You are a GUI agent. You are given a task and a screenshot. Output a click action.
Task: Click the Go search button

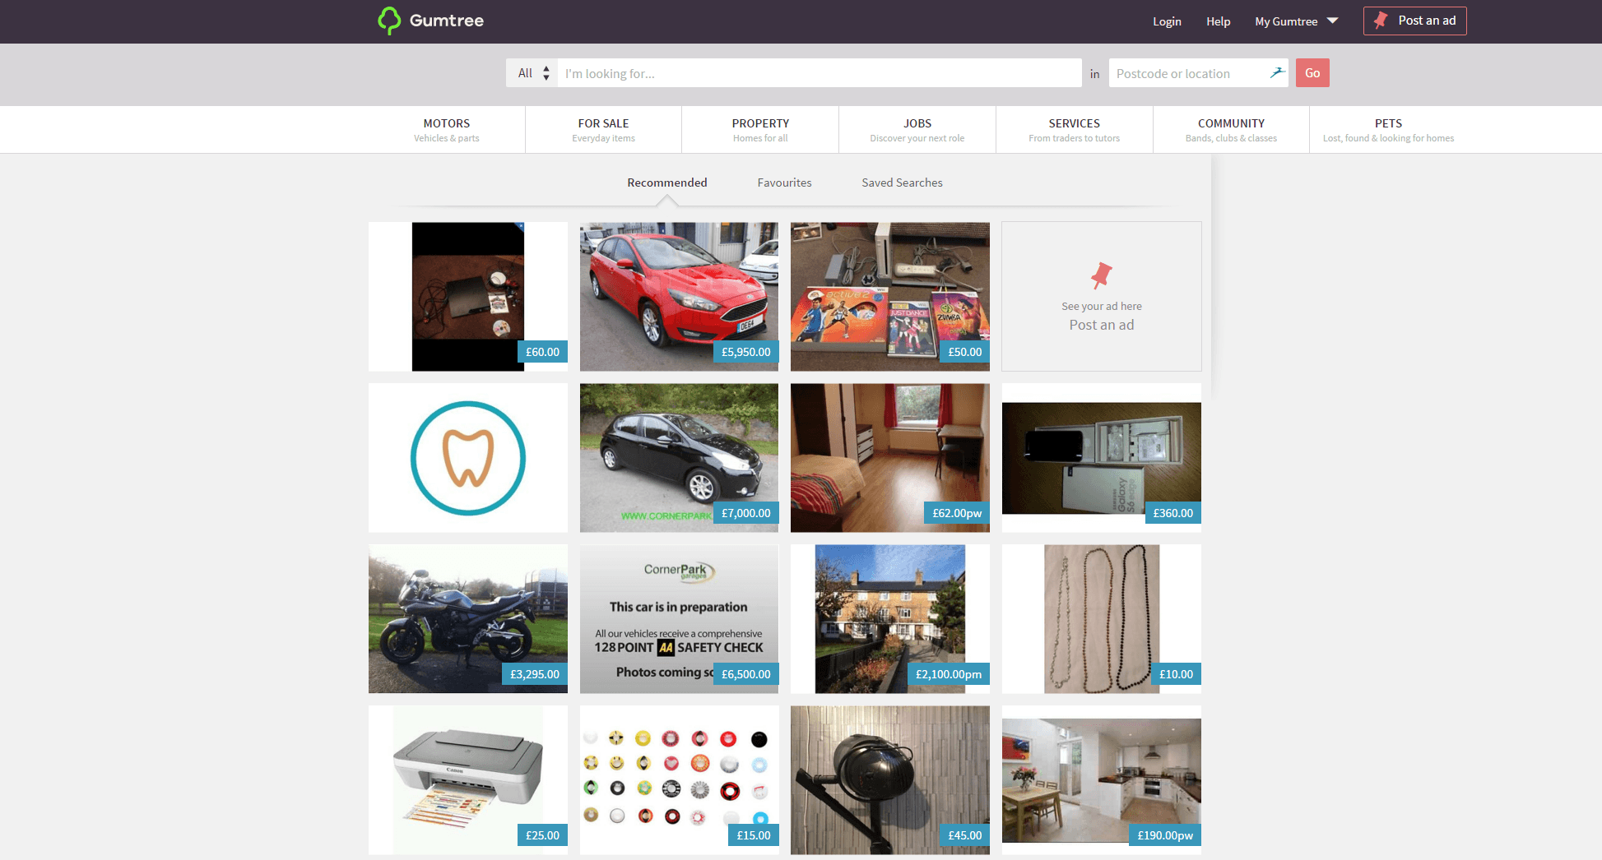click(x=1312, y=72)
